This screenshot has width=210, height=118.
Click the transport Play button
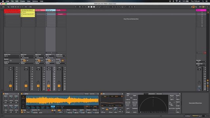click(x=89, y=7)
